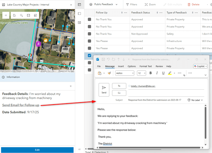
Task: Click the Outlook save icon
Action: coord(103,59)
